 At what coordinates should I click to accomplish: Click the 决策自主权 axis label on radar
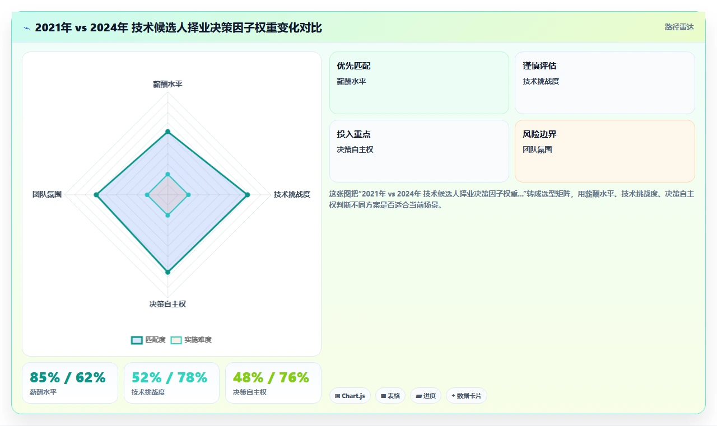pos(167,305)
